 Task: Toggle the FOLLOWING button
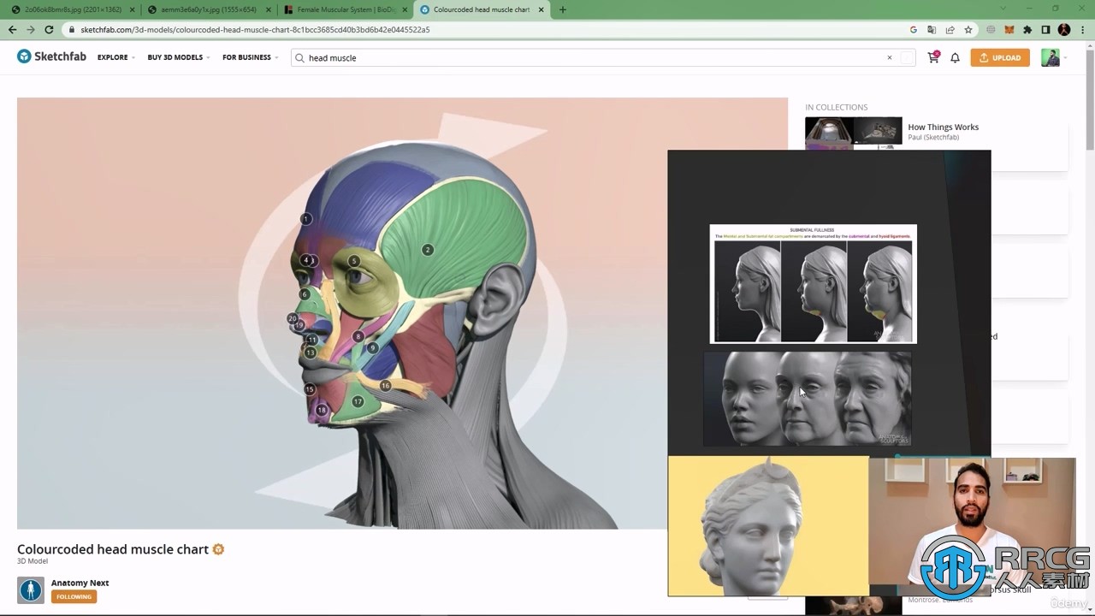(74, 596)
